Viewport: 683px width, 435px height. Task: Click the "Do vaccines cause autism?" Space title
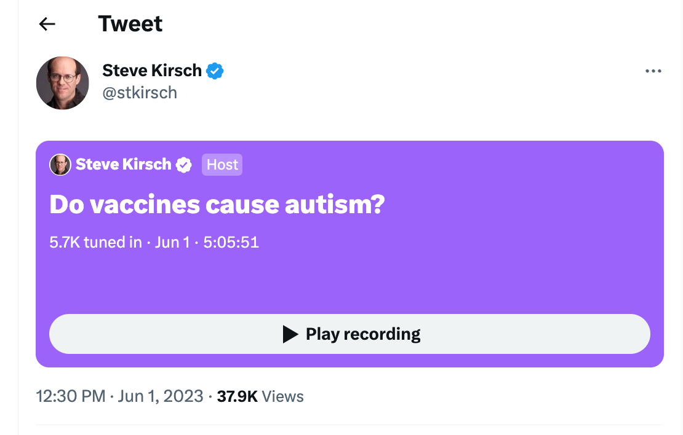point(217,205)
